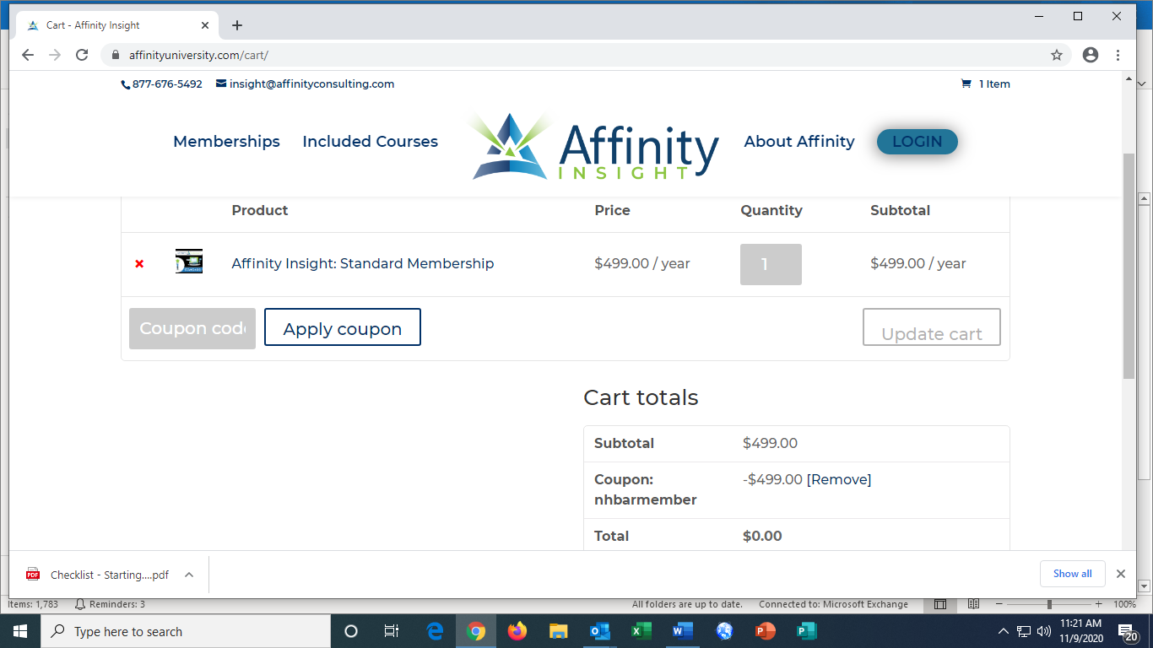
Task: Click the page vertical scrollbar thumb
Action: click(x=1129, y=266)
